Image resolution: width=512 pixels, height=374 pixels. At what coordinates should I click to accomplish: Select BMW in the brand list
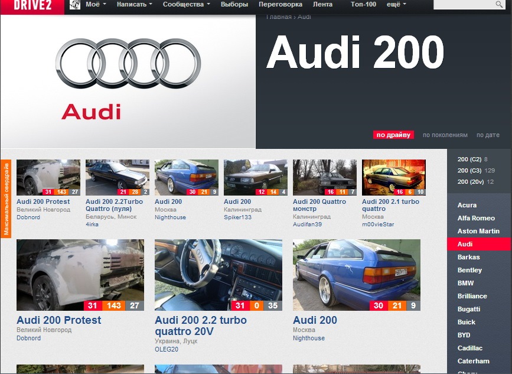point(465,283)
